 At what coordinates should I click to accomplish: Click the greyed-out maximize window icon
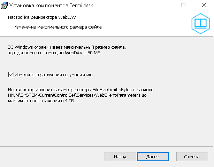(x=183, y=5)
